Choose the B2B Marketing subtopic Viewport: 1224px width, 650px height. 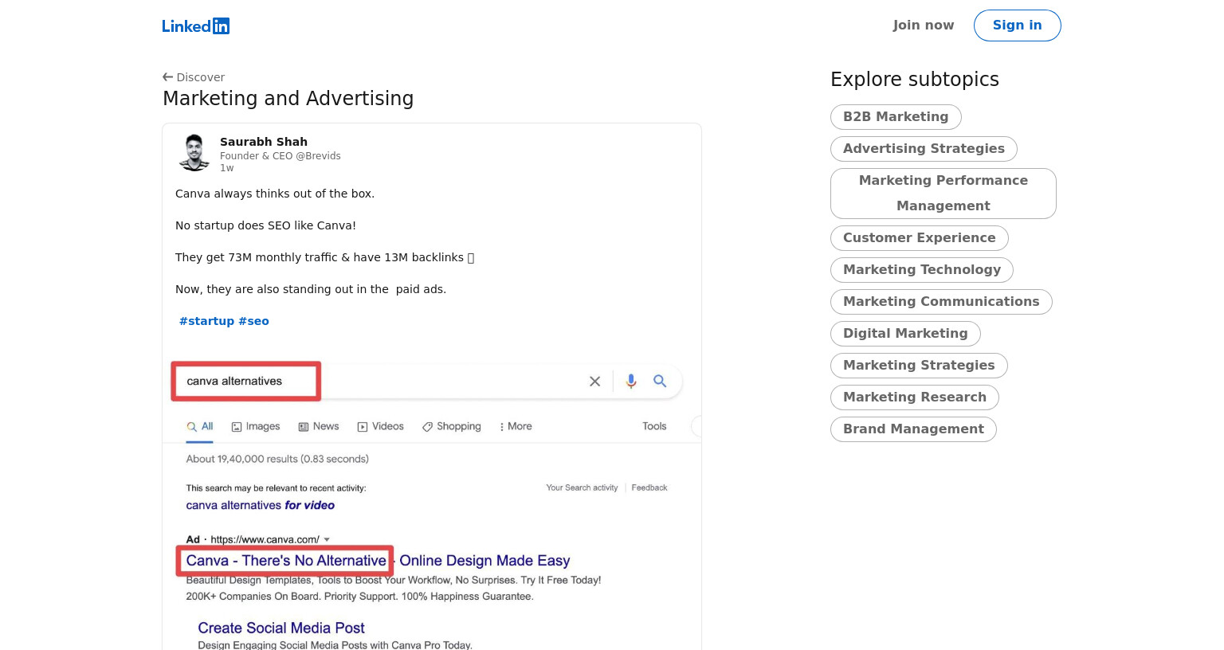pyautogui.click(x=896, y=117)
